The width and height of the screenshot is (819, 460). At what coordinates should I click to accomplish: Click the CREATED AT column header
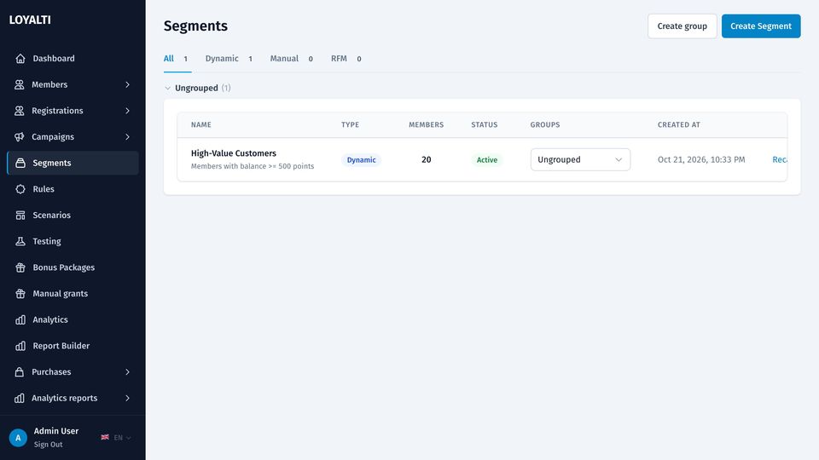pyautogui.click(x=679, y=124)
